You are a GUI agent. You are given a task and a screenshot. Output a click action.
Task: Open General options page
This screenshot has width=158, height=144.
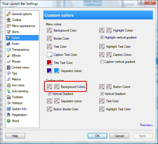(22, 14)
